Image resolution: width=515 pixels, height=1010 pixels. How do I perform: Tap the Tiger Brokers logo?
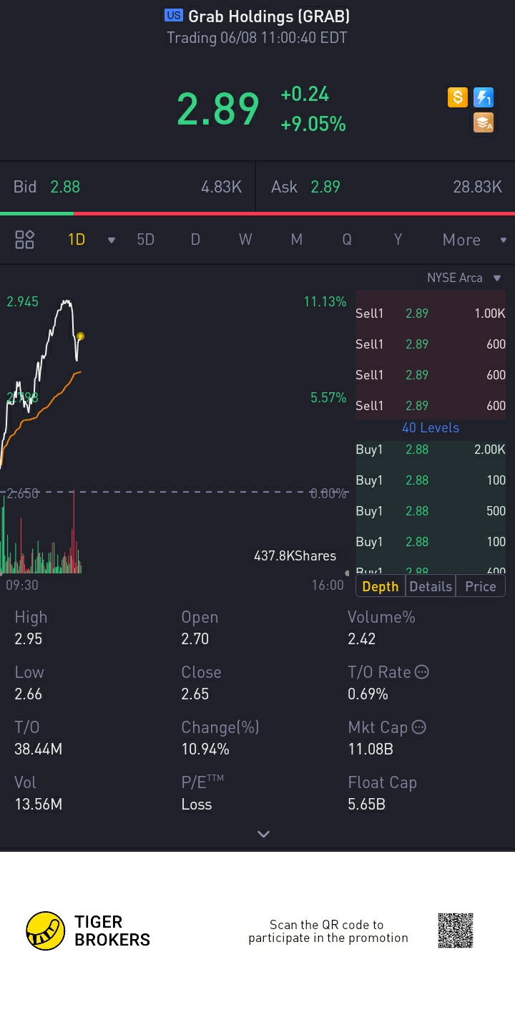point(88,931)
